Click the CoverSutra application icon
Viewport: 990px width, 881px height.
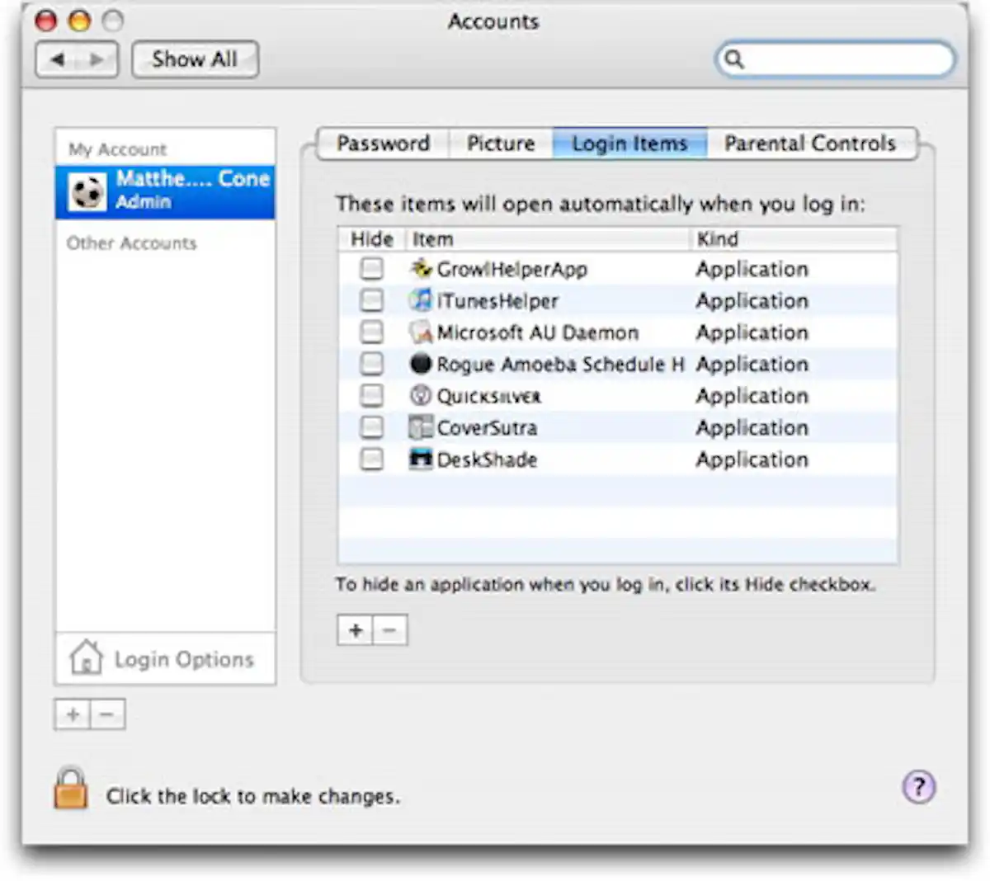(421, 427)
